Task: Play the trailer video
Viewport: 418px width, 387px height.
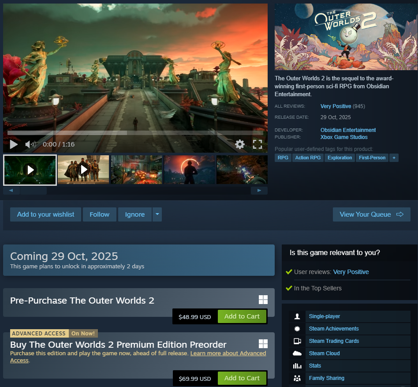Action: tap(14, 144)
